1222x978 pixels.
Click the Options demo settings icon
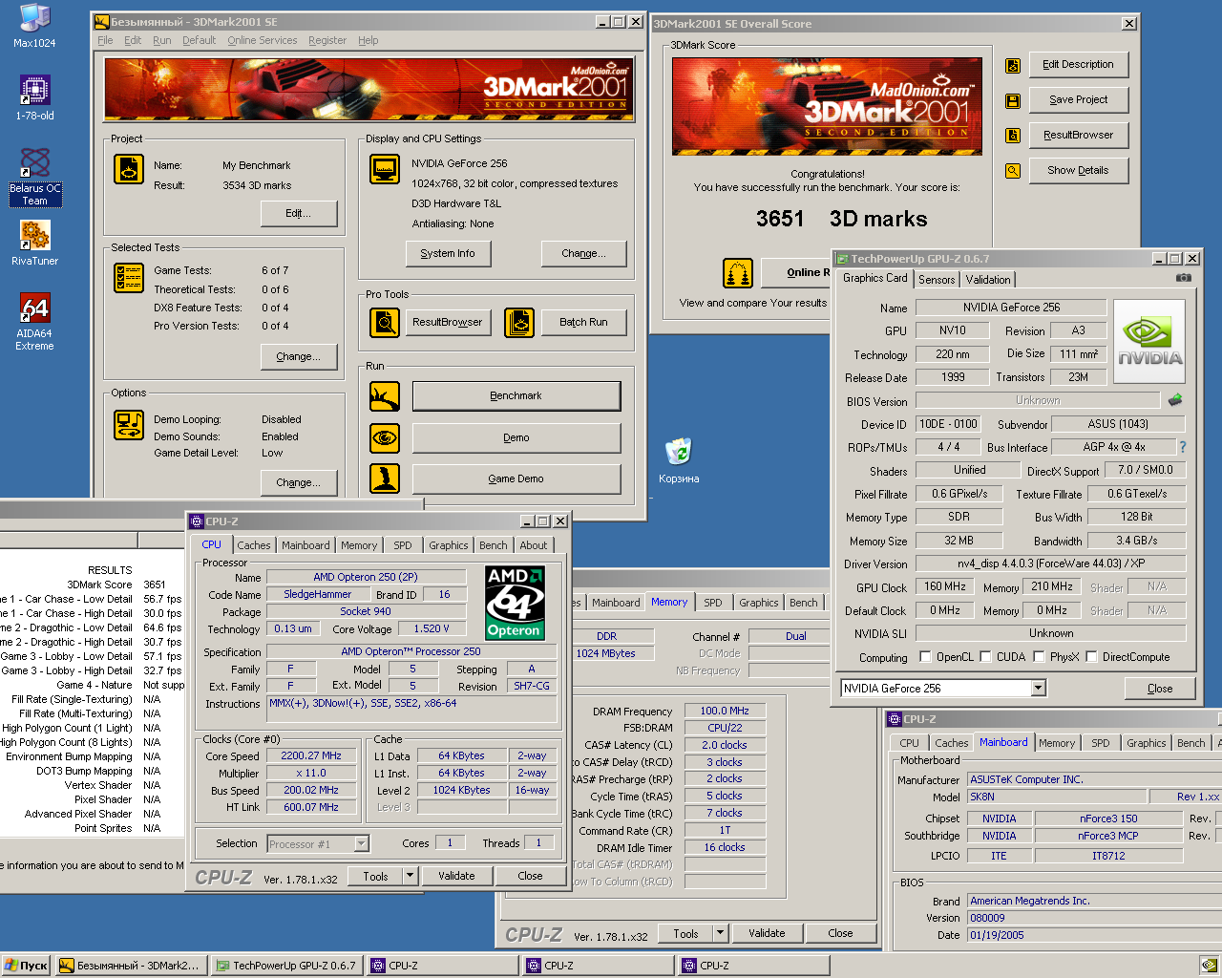coord(129,425)
